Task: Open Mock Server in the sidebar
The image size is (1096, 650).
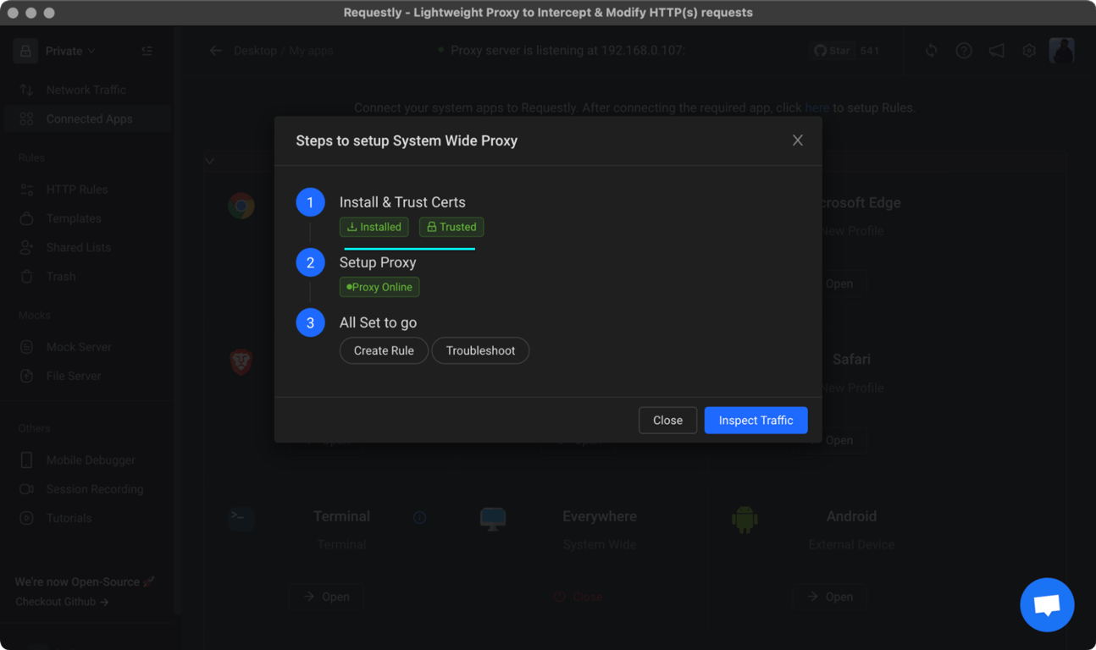Action: [79, 347]
